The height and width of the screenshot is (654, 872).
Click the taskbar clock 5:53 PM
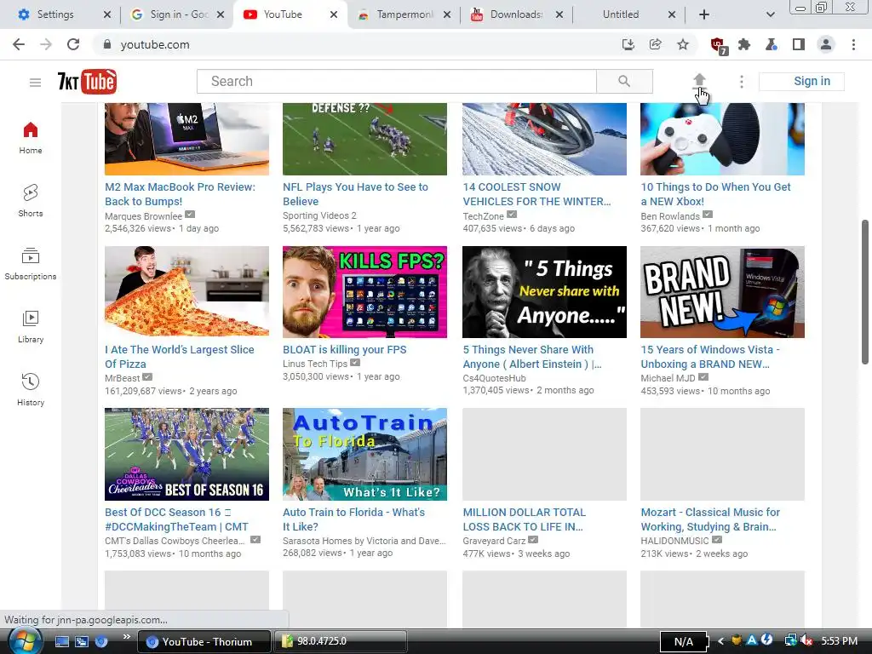[839, 641]
